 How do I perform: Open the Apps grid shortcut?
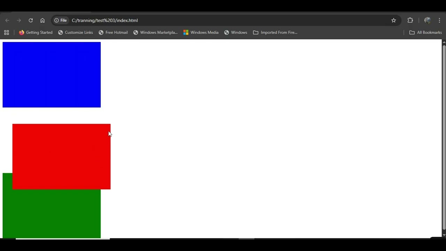pos(6,32)
